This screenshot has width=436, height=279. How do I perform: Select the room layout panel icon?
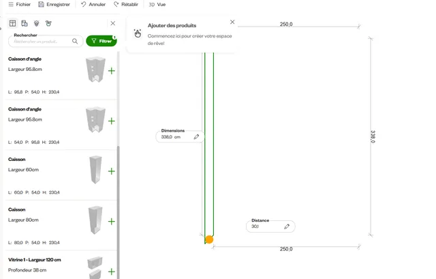12,23
